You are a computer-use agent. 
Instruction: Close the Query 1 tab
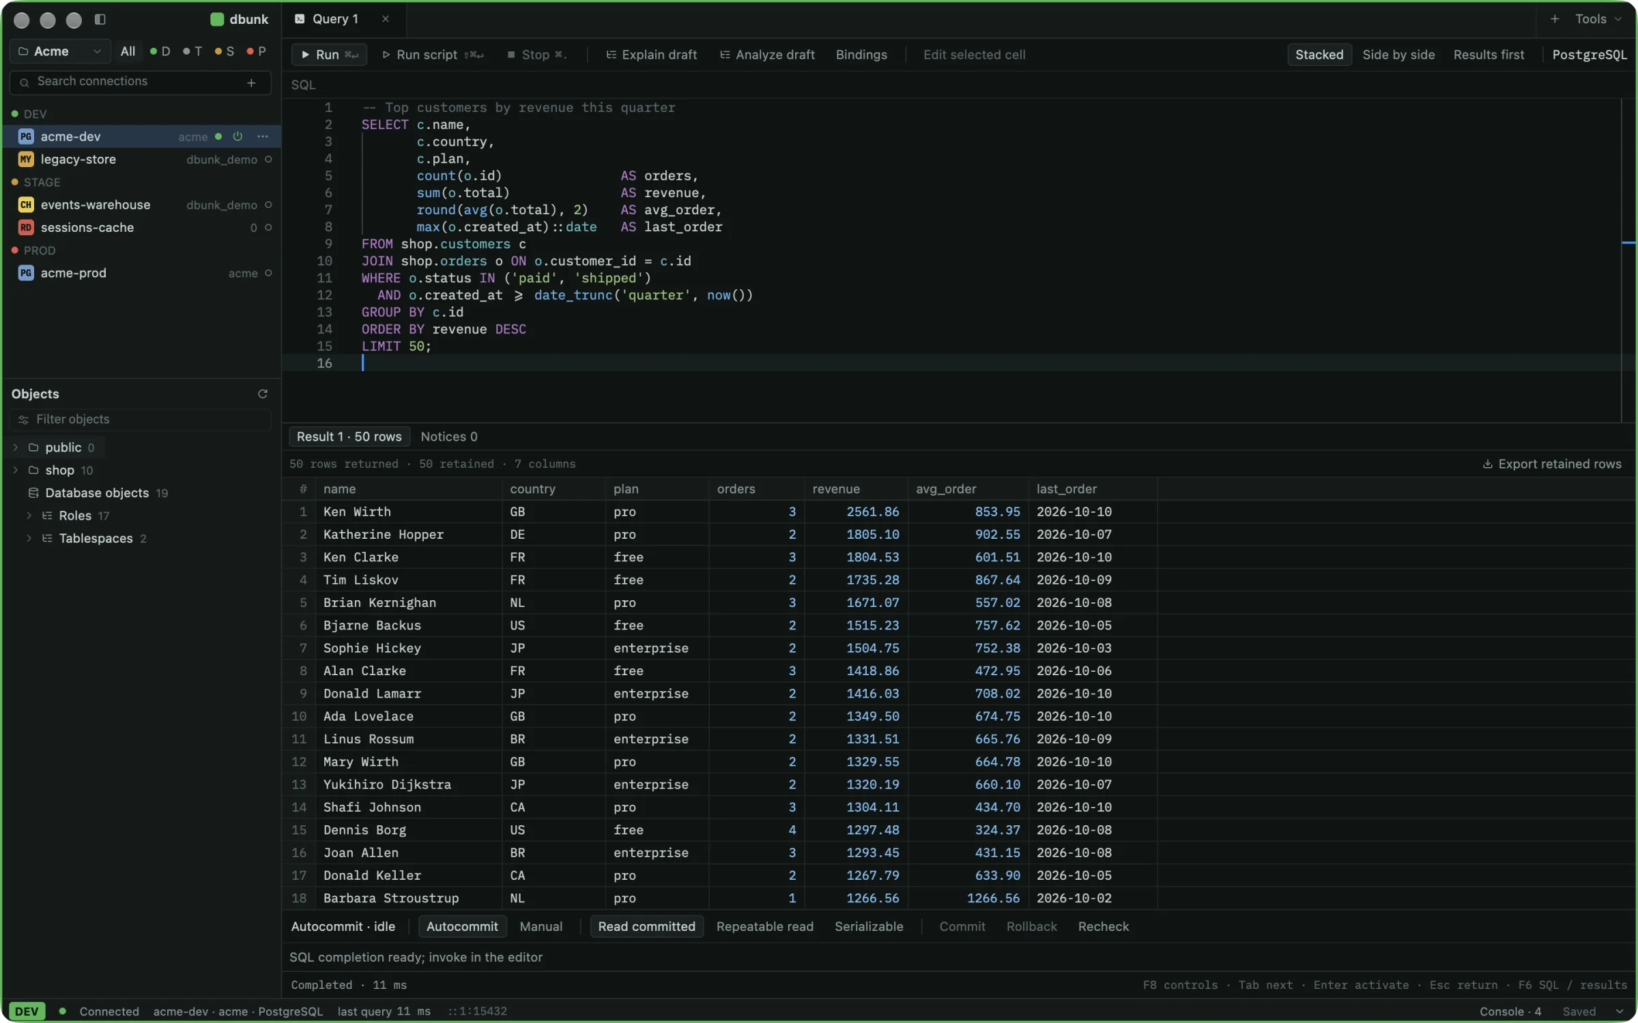pos(386,19)
